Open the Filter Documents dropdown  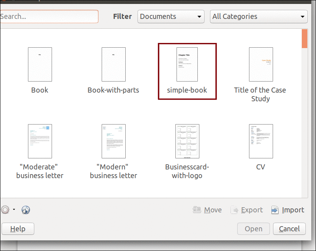171,17
